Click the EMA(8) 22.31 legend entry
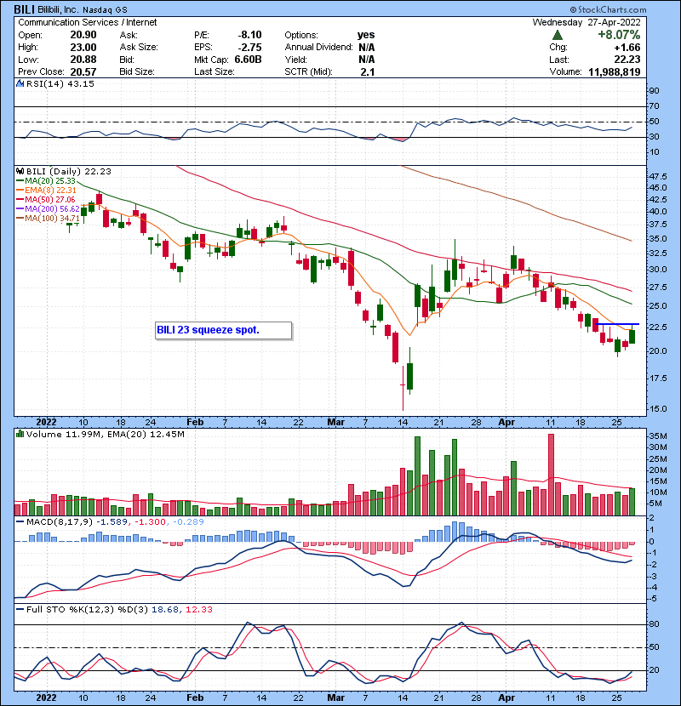 tap(47, 191)
